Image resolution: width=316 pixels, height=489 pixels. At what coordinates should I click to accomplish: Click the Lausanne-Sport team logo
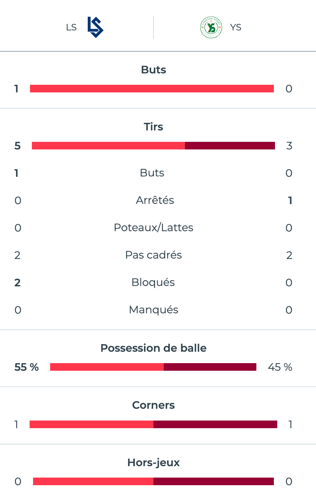(x=95, y=27)
